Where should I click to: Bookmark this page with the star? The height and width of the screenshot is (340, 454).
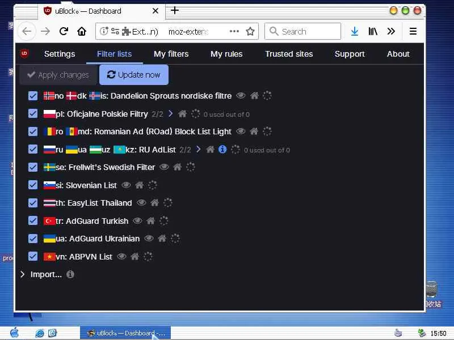pyautogui.click(x=250, y=31)
